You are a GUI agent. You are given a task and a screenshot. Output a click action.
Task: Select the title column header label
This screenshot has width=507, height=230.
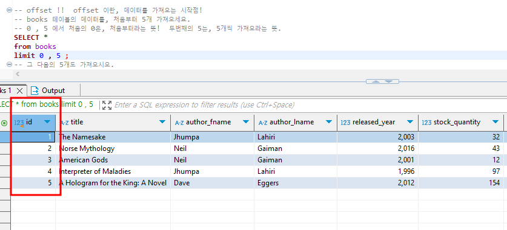pyautogui.click(x=77, y=122)
